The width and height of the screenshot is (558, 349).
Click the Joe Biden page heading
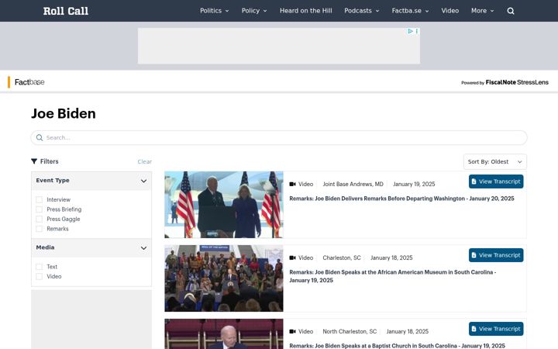point(64,113)
